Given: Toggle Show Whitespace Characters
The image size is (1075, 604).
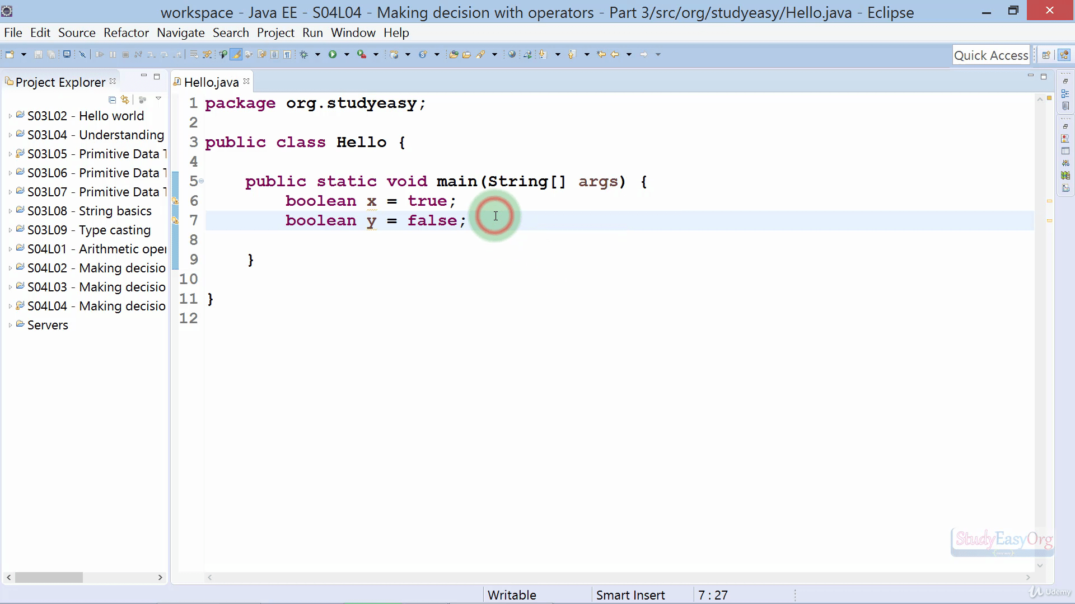Looking at the screenshot, I should tap(287, 54).
